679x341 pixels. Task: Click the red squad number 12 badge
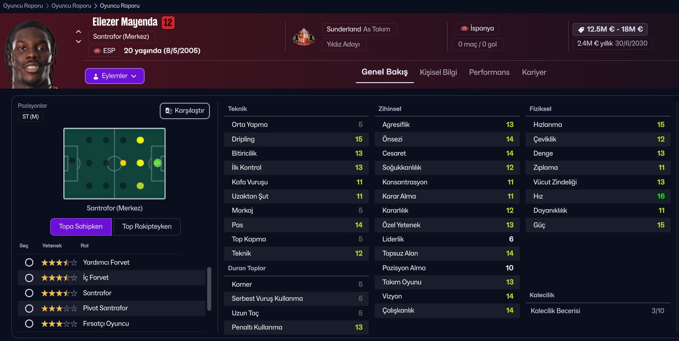point(168,22)
